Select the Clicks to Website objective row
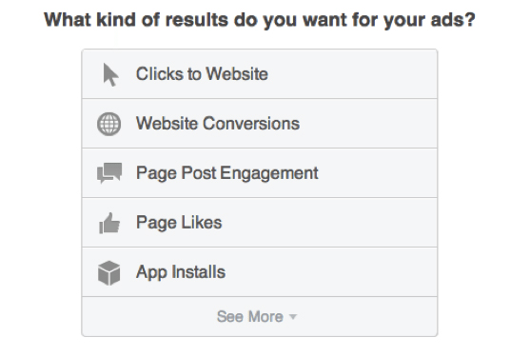511x357 pixels. 260,74
